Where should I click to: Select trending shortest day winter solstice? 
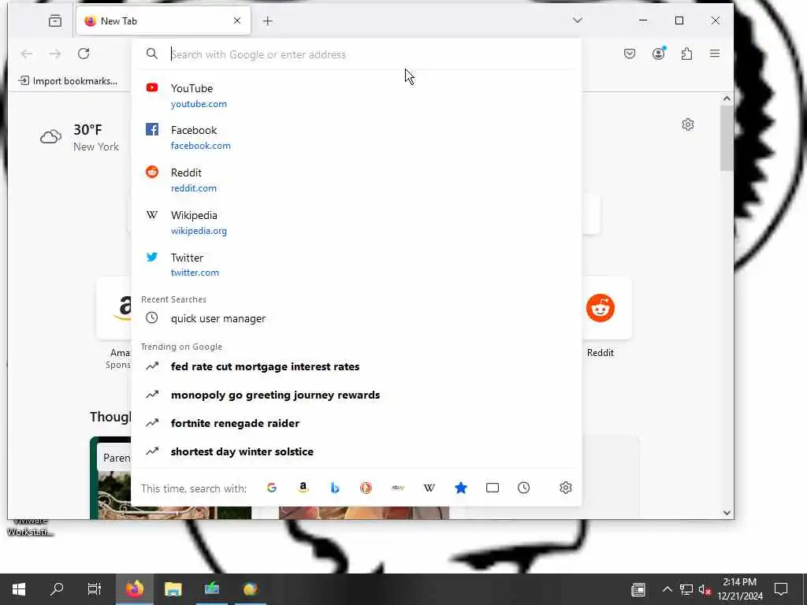point(356,451)
